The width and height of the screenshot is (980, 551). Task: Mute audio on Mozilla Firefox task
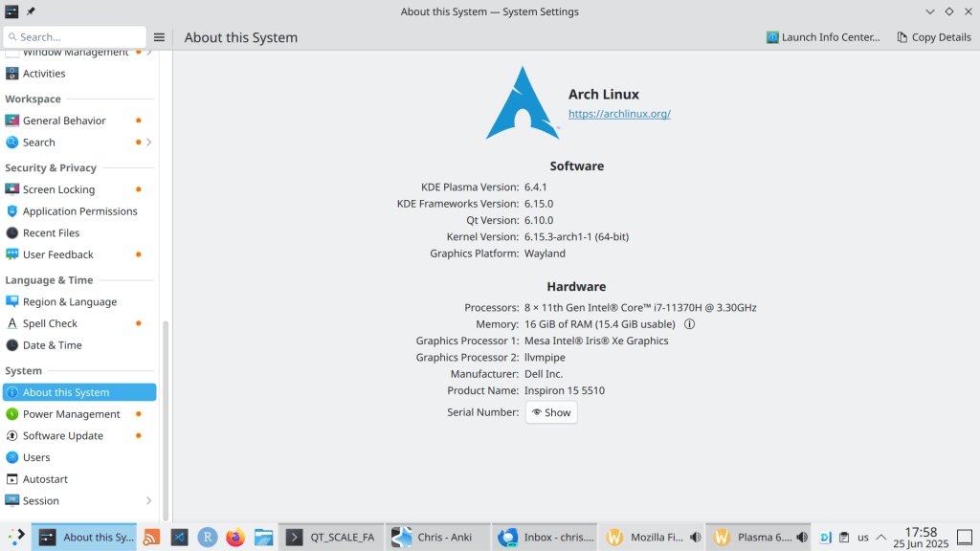695,538
